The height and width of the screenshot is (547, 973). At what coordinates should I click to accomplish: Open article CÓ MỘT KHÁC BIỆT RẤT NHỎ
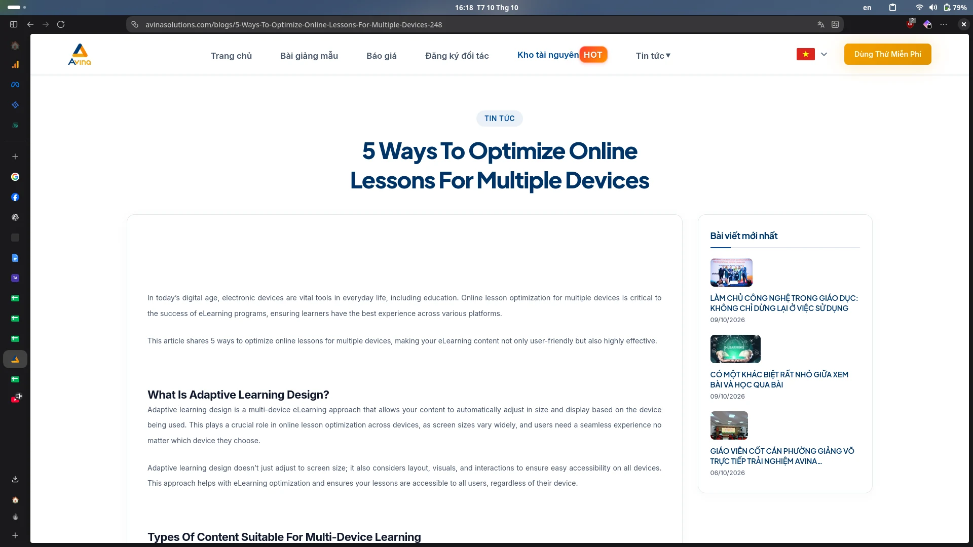(779, 379)
